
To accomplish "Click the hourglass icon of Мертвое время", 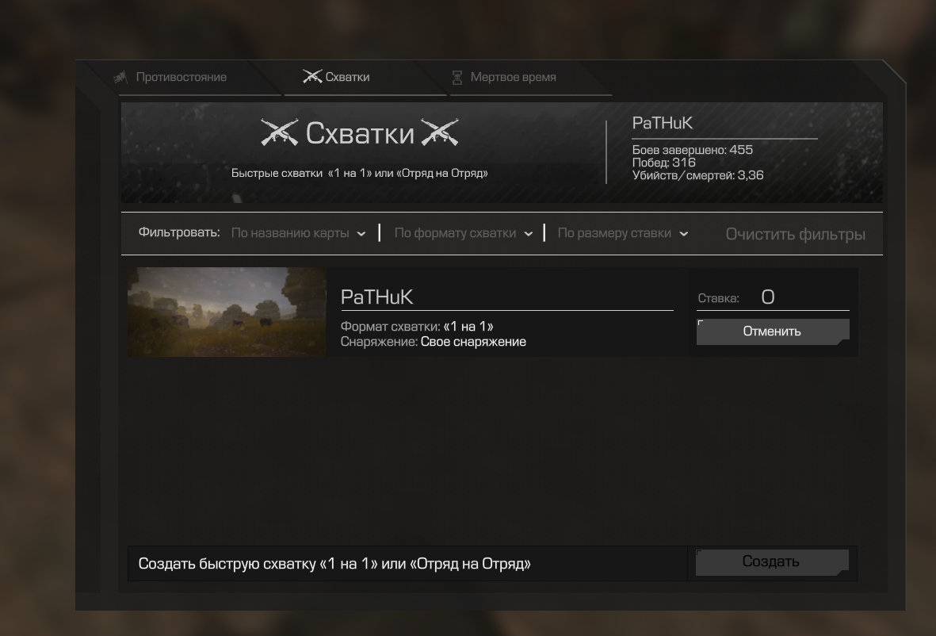I will [x=457, y=77].
